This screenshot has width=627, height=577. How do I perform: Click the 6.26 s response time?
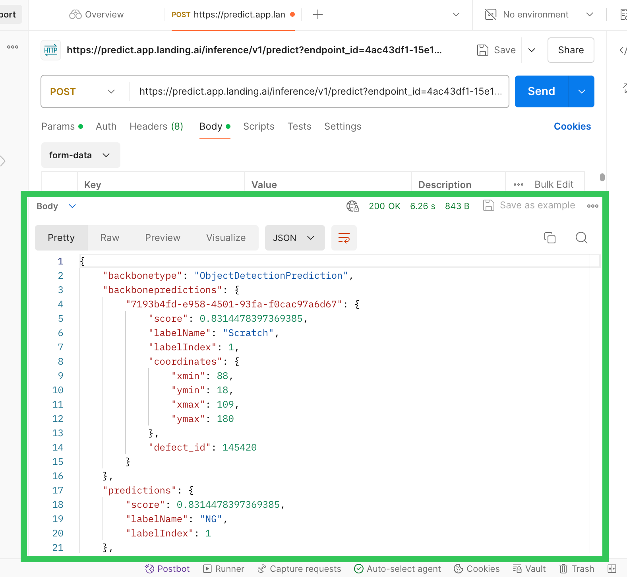[x=423, y=206]
